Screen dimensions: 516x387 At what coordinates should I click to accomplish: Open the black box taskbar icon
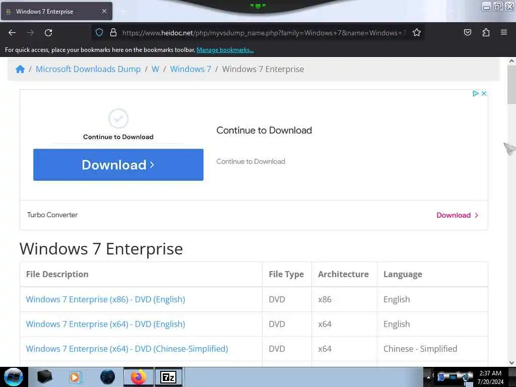click(x=44, y=377)
